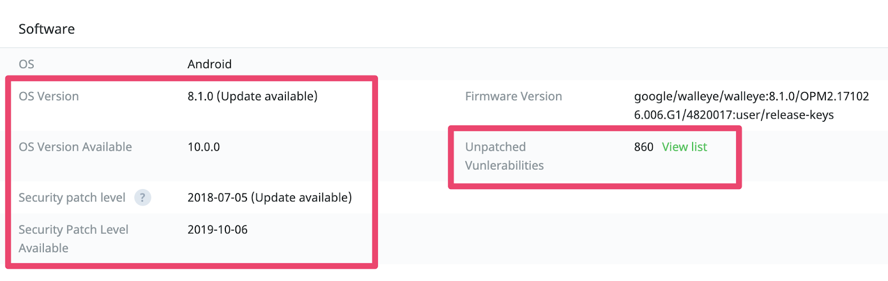Click inside the highlighted OS version box

(191, 172)
